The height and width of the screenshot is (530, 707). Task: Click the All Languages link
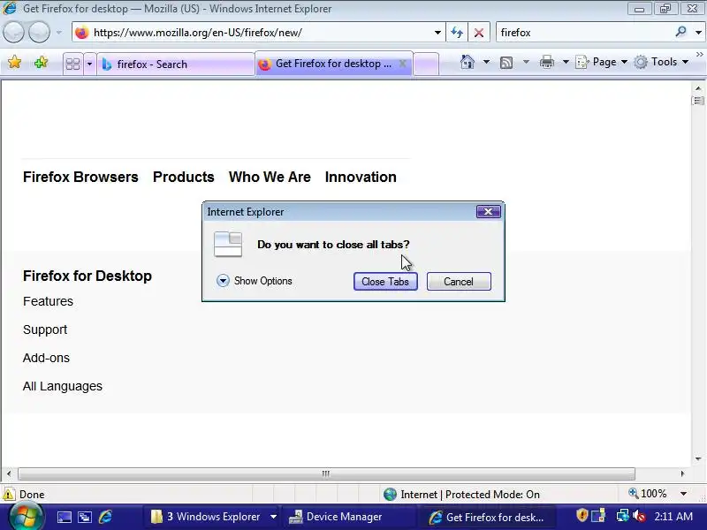click(x=63, y=386)
